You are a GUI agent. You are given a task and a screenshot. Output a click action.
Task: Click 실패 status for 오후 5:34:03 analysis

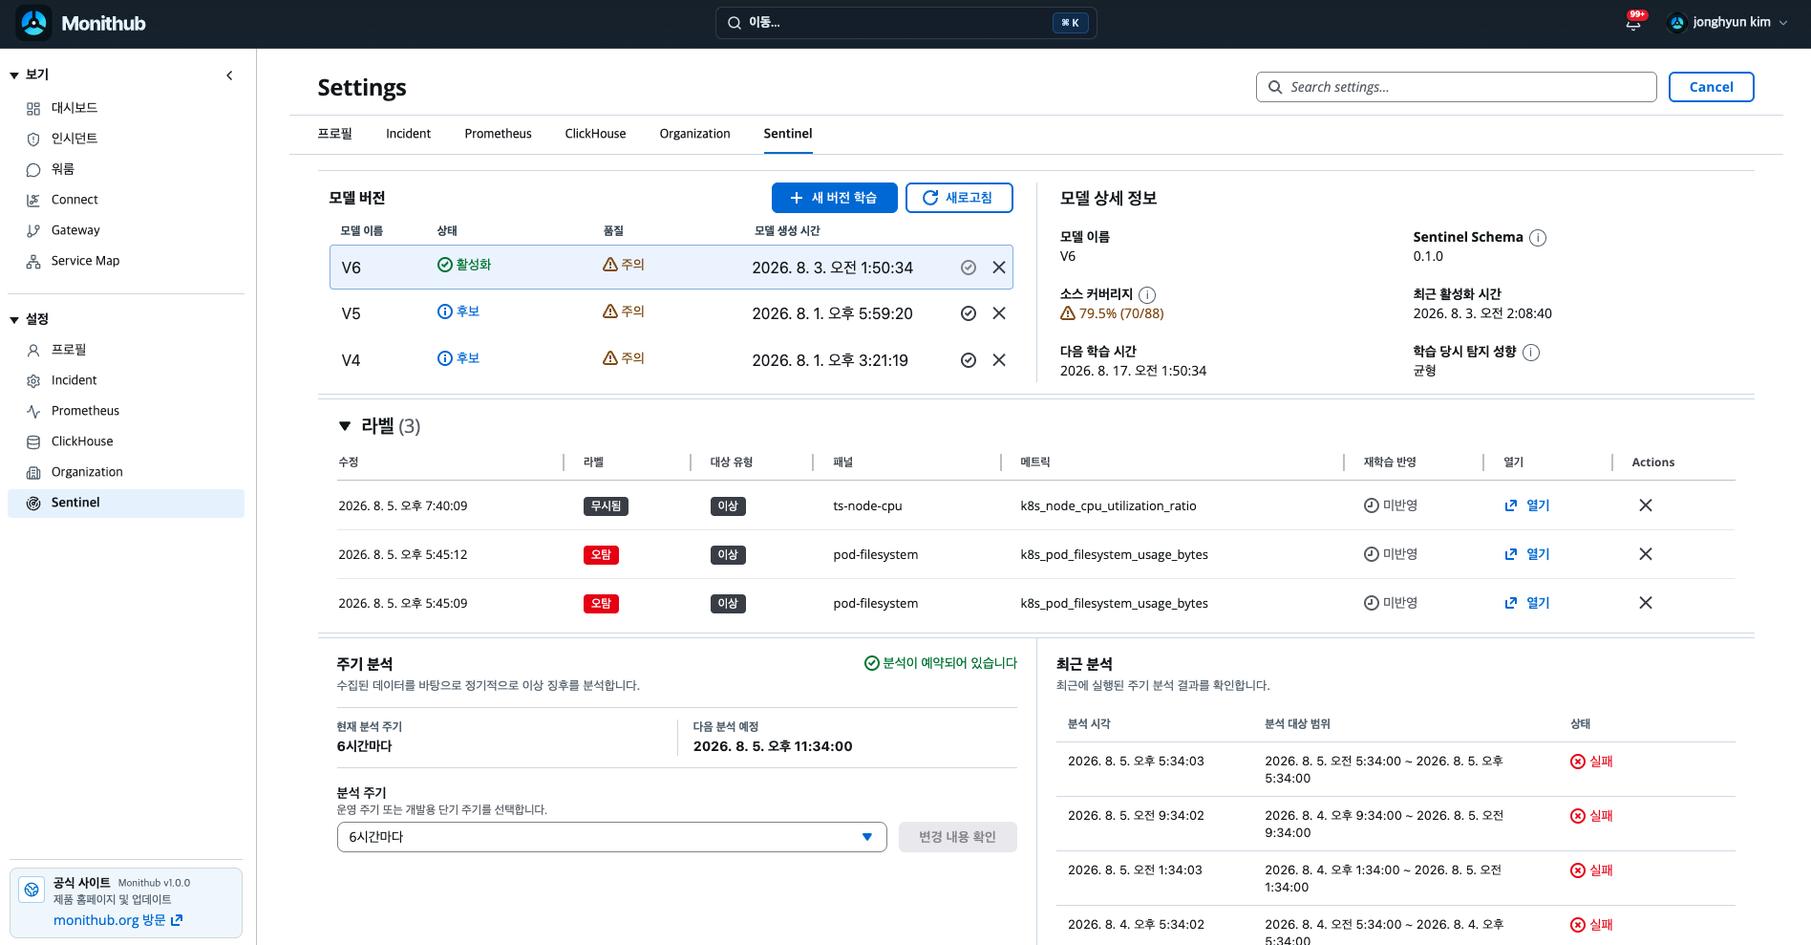[1591, 762]
